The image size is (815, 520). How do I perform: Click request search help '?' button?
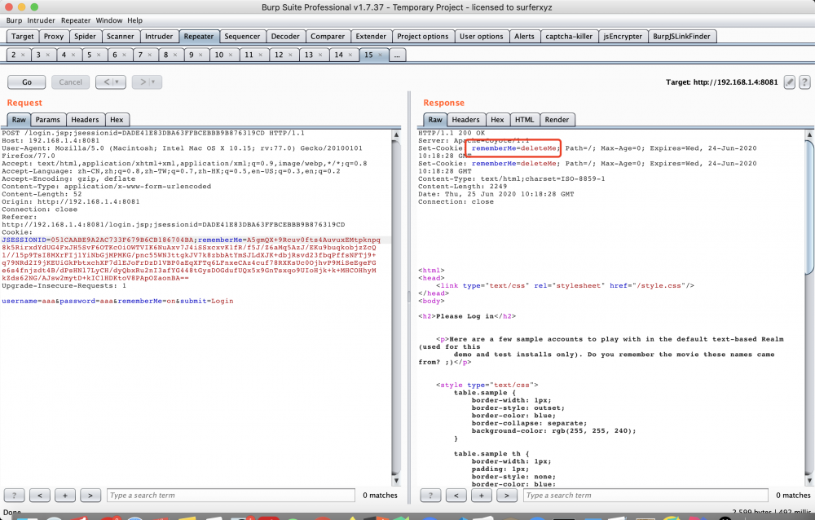coord(15,495)
